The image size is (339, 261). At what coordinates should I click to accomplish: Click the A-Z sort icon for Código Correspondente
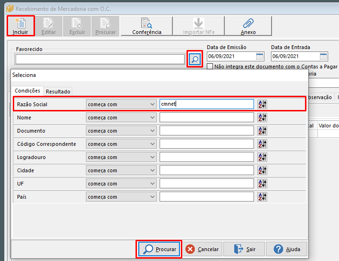click(x=262, y=144)
